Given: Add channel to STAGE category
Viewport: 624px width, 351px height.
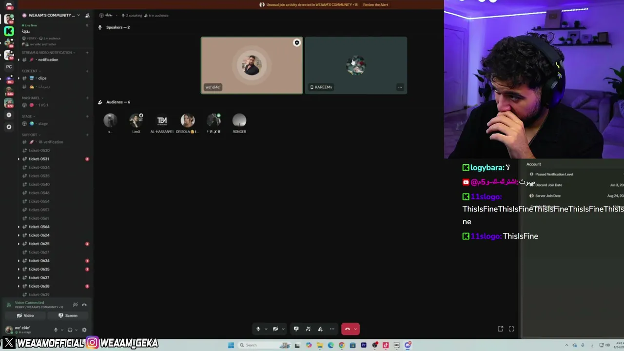Looking at the screenshot, I should [x=87, y=117].
